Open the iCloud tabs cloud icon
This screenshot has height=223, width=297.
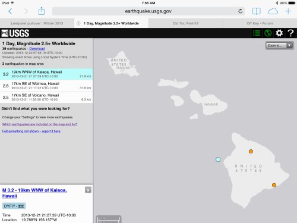point(273,11)
